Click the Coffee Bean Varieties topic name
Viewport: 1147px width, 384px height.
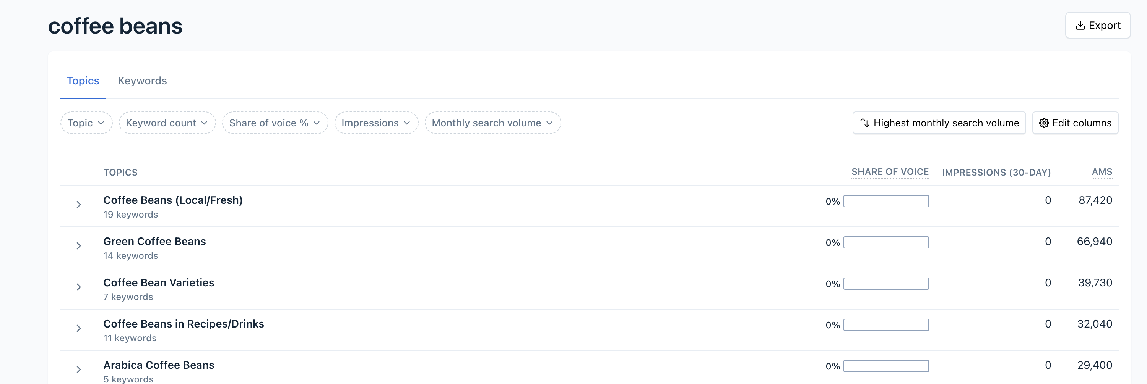[x=159, y=283]
